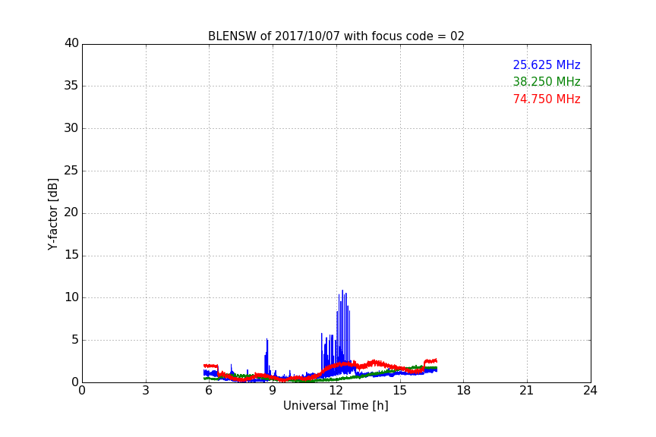Screen dimensions: 656x437
Task: Click the y-axis tick label 15
Action: pos(71,255)
